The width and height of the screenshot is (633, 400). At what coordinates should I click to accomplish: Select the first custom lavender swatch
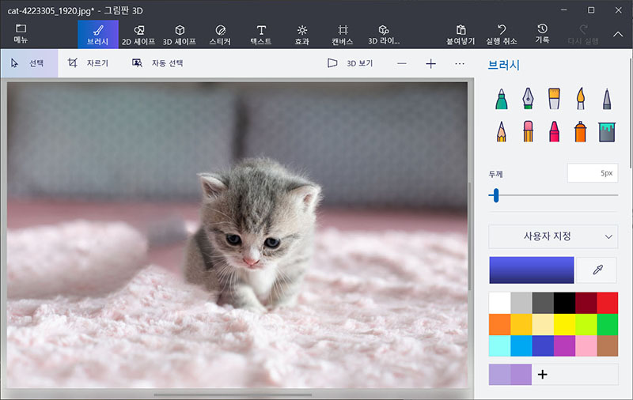(500, 375)
